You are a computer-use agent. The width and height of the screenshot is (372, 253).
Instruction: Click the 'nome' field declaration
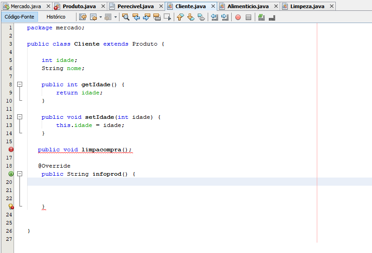(74, 68)
